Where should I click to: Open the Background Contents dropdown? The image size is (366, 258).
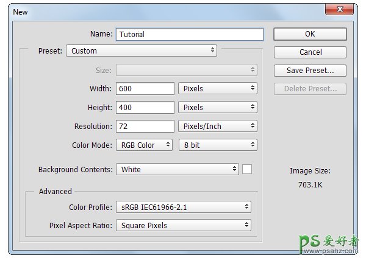(177, 170)
